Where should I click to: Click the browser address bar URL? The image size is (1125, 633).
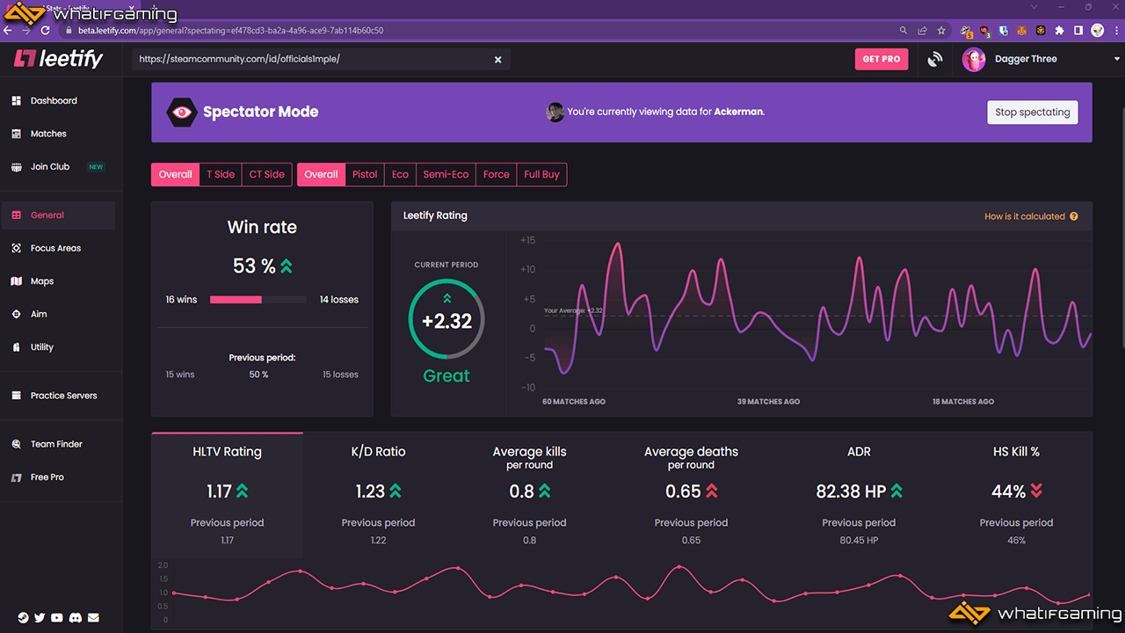(231, 30)
